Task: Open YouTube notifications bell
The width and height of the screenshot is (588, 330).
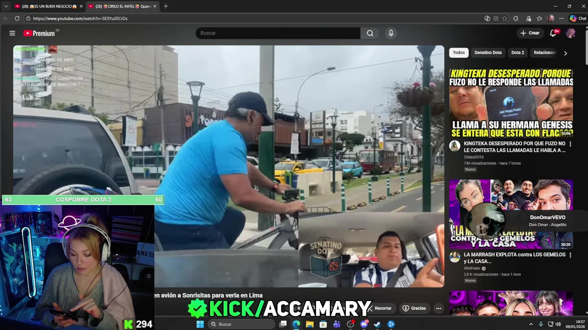Action: (553, 33)
